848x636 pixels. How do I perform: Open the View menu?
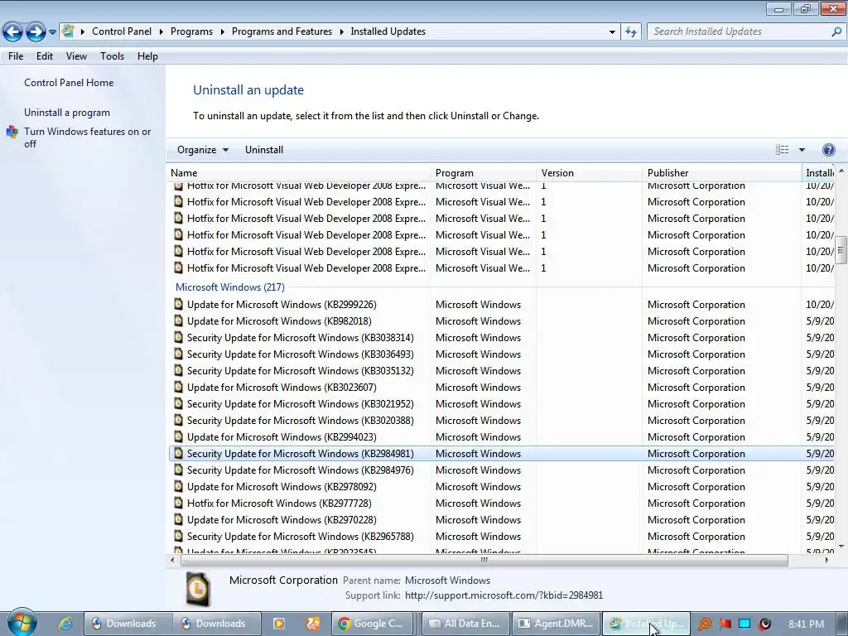coord(76,56)
